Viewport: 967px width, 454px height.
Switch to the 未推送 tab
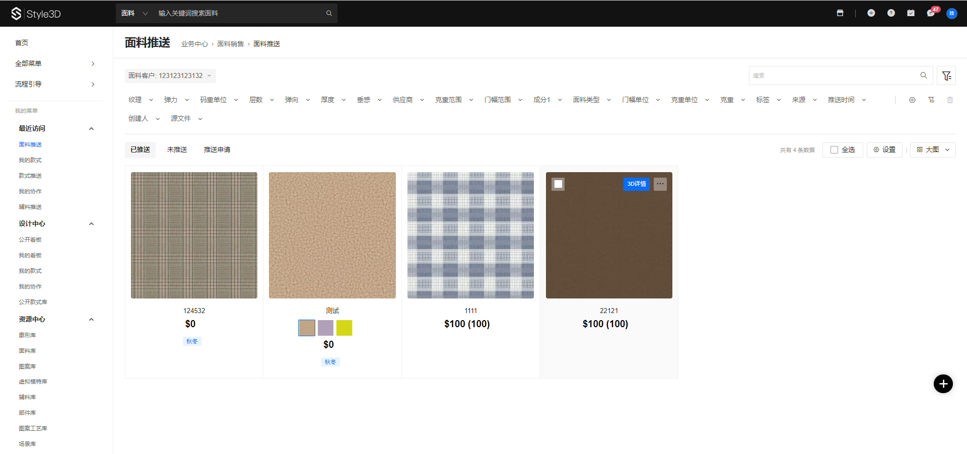177,150
